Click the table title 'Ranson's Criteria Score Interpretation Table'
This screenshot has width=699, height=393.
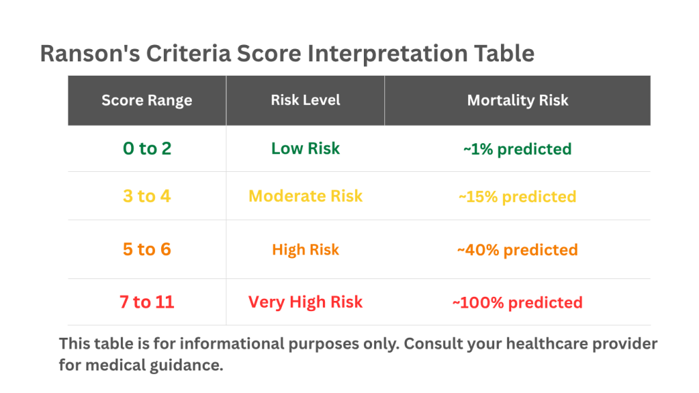287,54
